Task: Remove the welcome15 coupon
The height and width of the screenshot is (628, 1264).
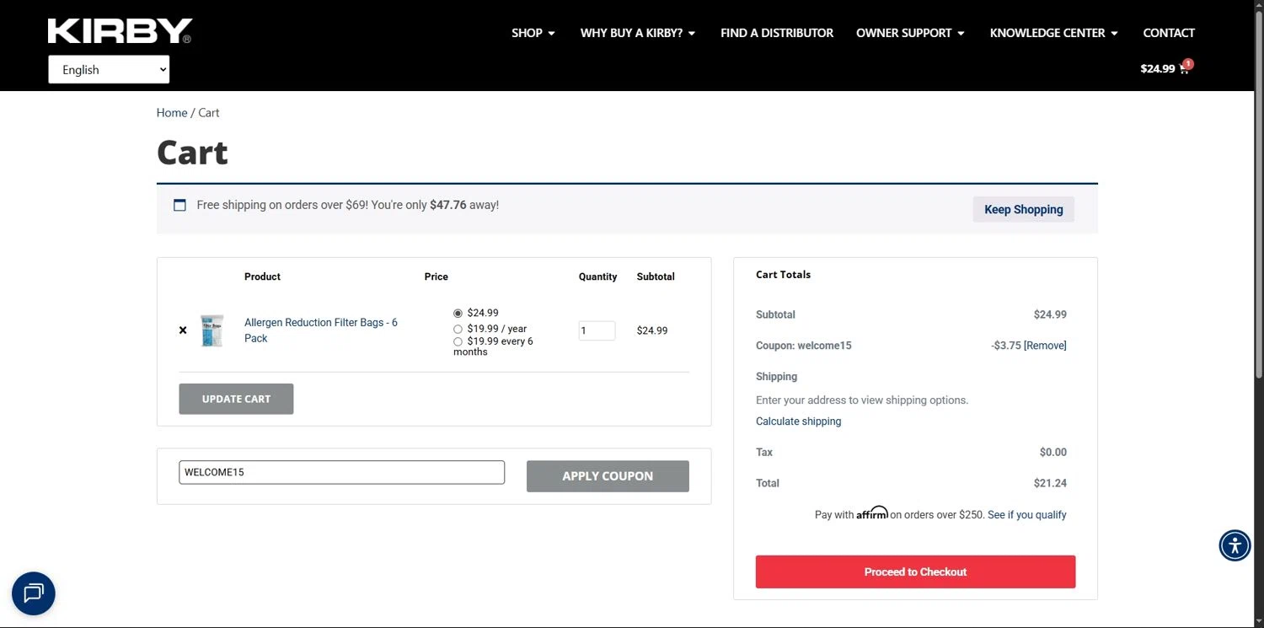Action: tap(1045, 346)
